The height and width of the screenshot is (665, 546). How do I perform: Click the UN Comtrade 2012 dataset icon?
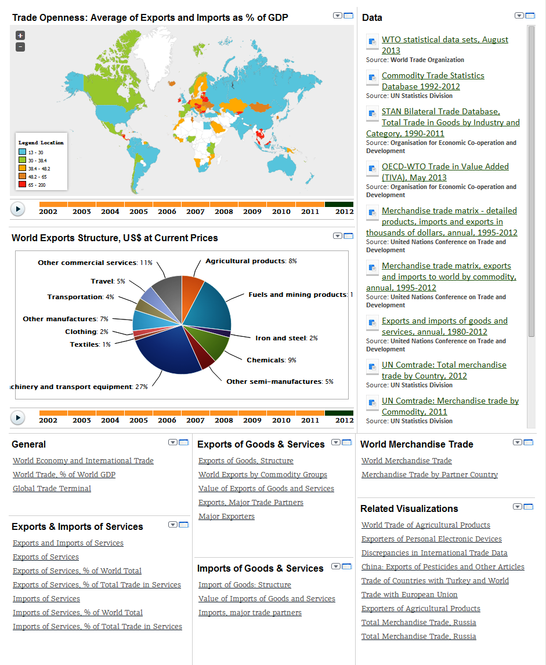coord(373,367)
